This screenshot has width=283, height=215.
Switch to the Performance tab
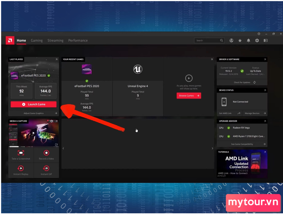tap(78, 40)
